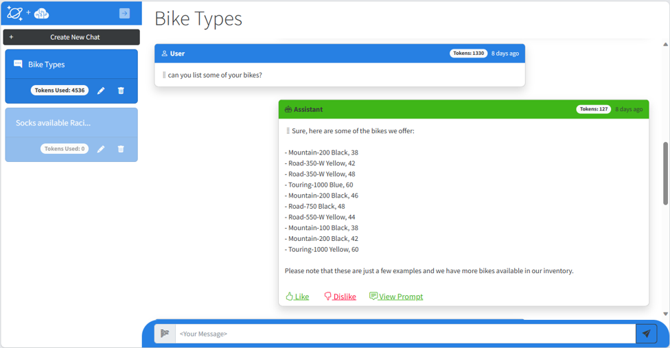Click the Bike Types chat bubble icon
The width and height of the screenshot is (670, 348).
tap(18, 64)
